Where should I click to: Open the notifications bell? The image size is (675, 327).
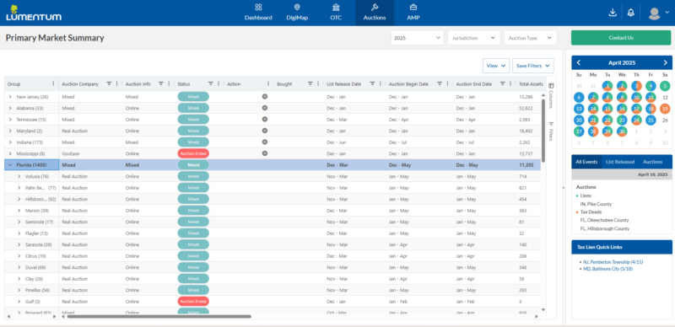tap(630, 13)
